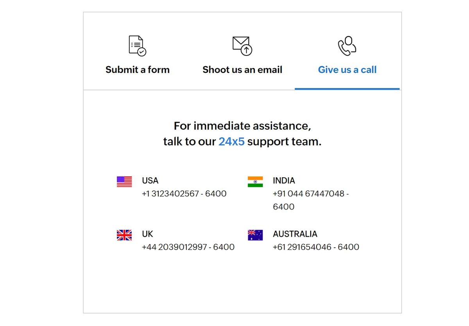
Task: Call the USA number +1 3123402567
Action: (184, 193)
